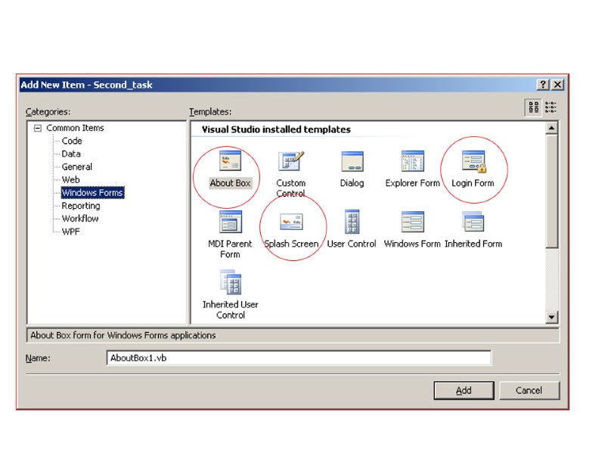The height and width of the screenshot is (454, 605).
Task: Click the MDI Parent Form label text
Action: (x=230, y=249)
